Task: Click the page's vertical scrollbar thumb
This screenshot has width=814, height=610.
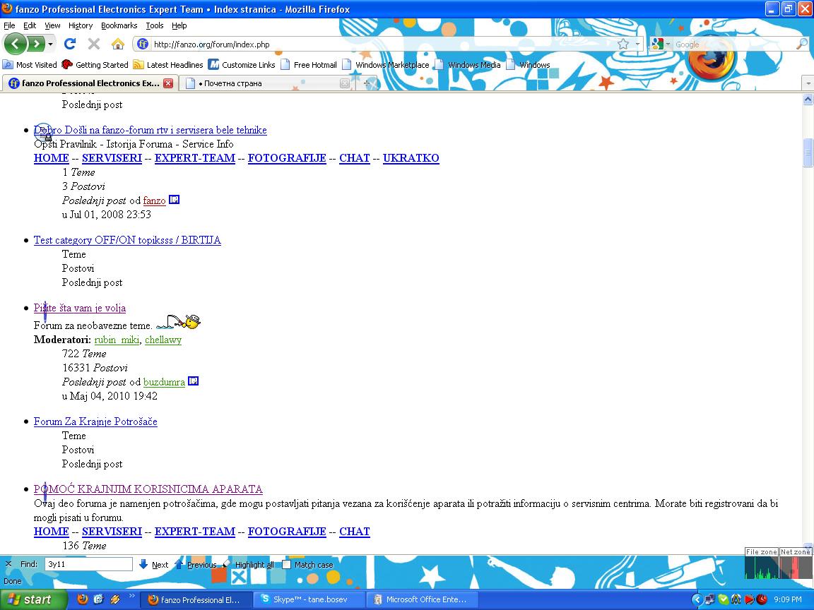Action: (808, 152)
